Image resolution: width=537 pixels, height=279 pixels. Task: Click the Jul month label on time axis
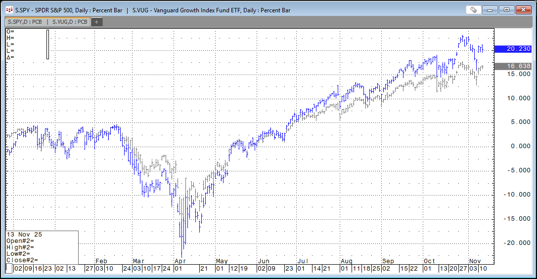pyautogui.click(x=303, y=260)
